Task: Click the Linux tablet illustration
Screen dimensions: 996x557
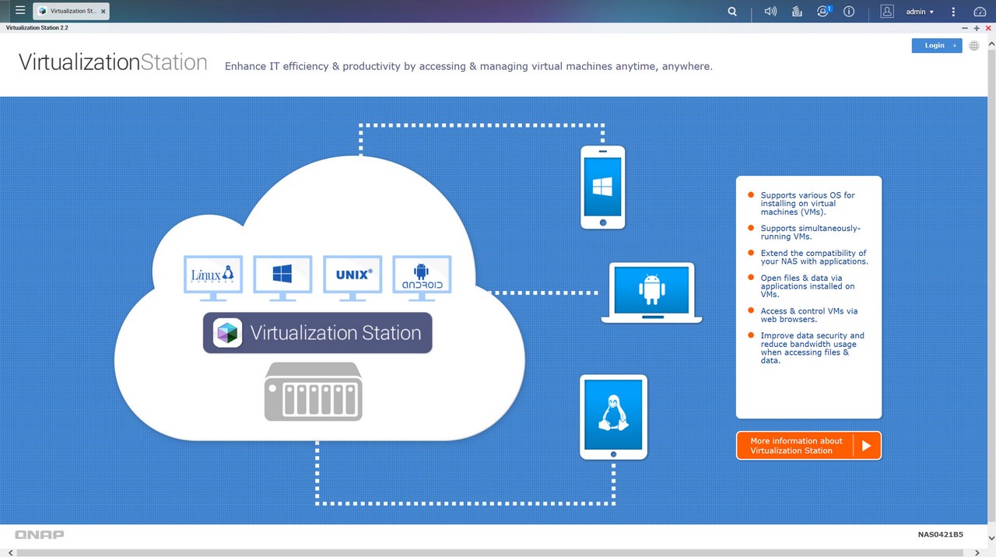Action: [x=613, y=417]
